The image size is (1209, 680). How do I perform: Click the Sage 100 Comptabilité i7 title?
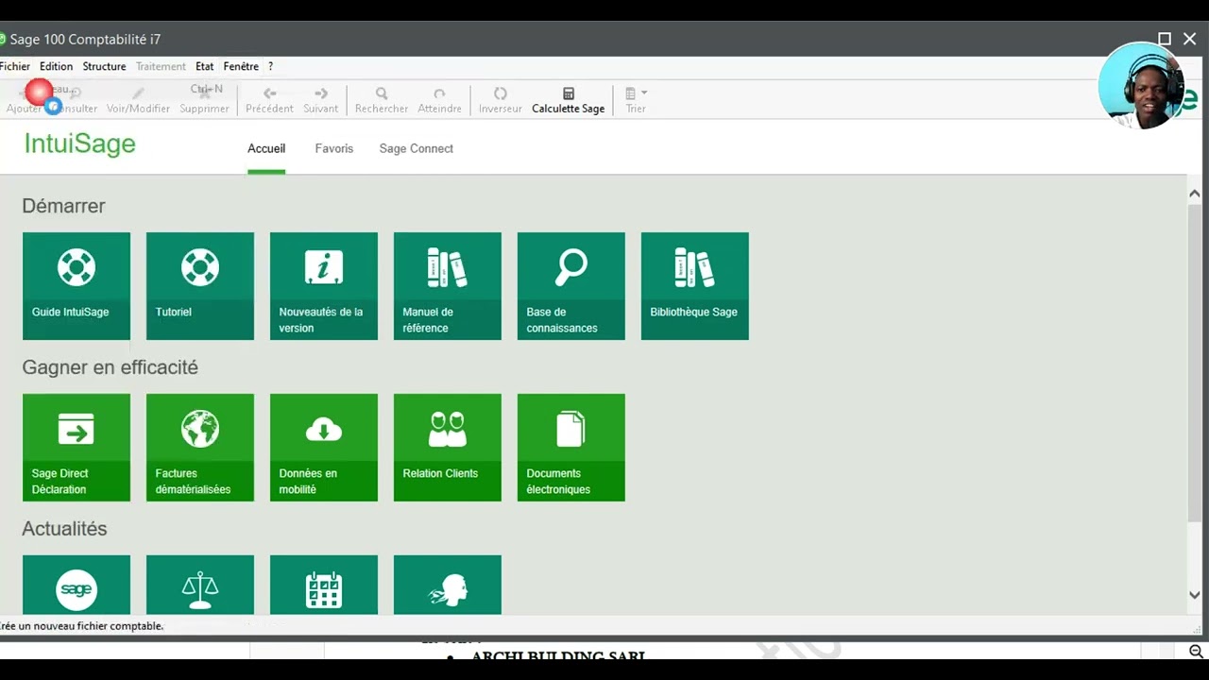pos(85,40)
